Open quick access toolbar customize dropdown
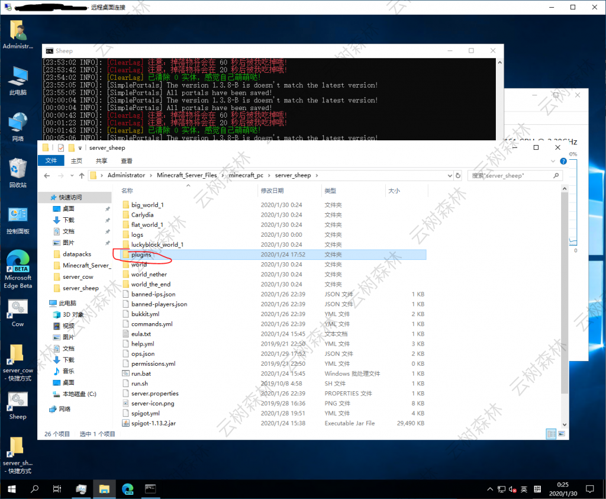 tap(80, 148)
